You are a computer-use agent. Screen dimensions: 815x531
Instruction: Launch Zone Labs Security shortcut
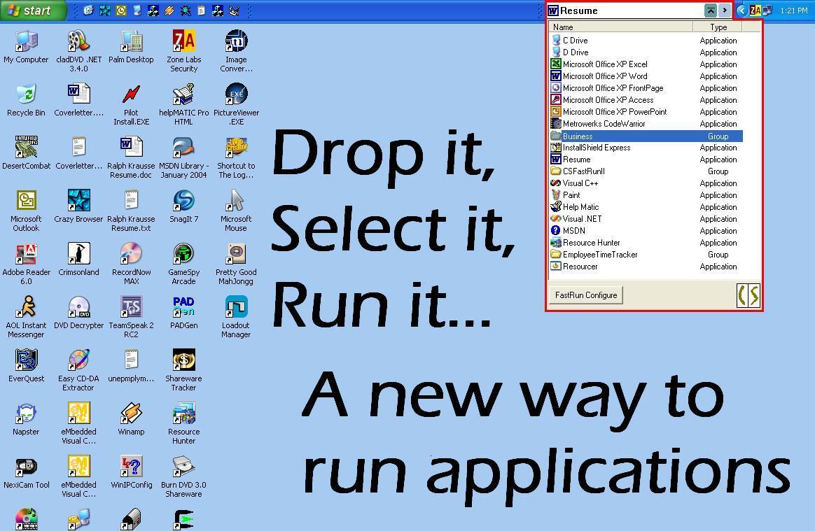pyautogui.click(x=184, y=51)
